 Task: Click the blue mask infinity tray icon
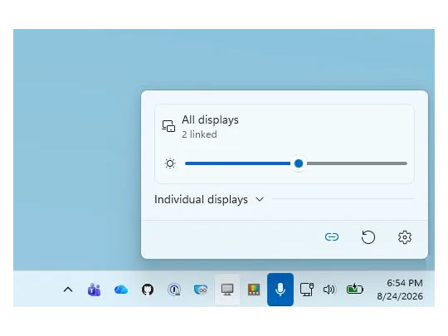pos(201,290)
